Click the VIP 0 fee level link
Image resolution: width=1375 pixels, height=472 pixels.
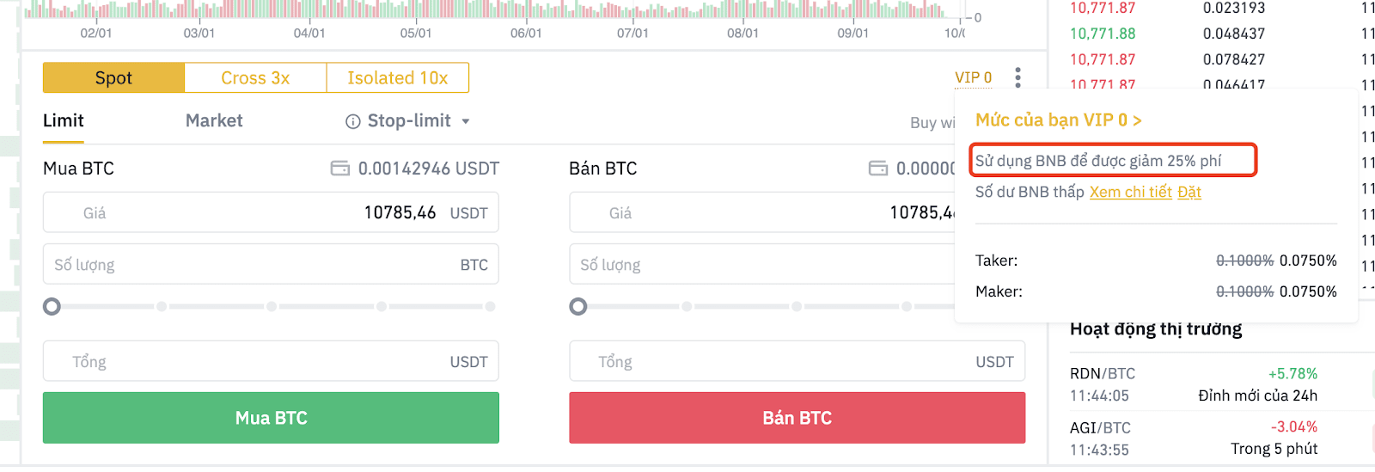[973, 77]
